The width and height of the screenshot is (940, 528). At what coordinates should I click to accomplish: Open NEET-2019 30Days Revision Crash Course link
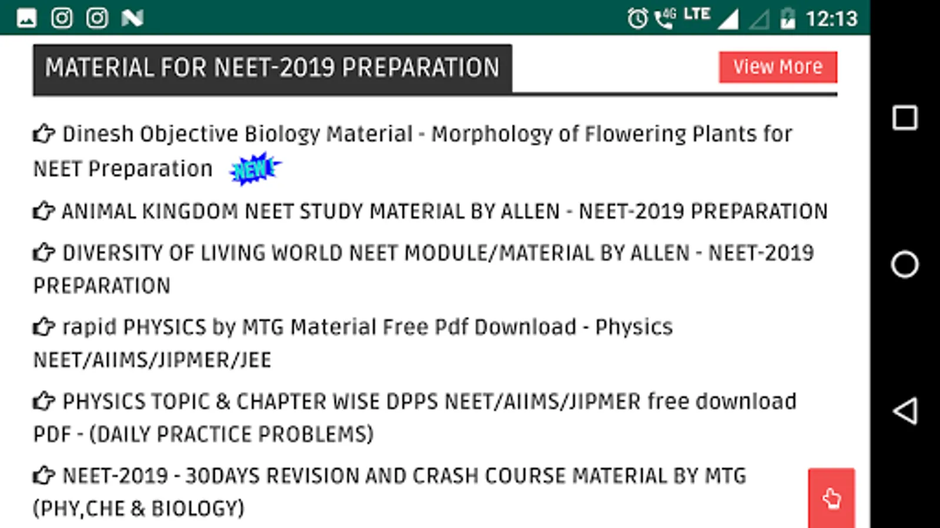click(x=404, y=476)
